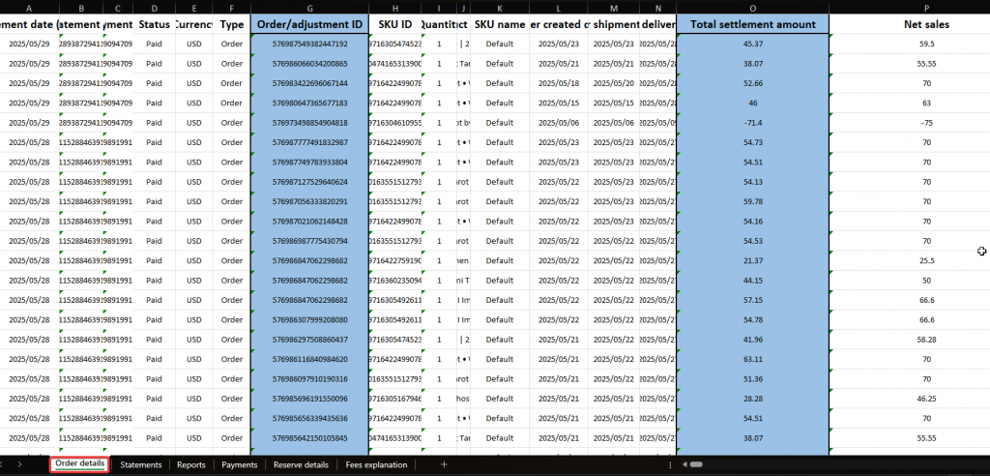Click the horizontal scrollbar thumb
The width and height of the screenshot is (990, 476).
point(696,465)
